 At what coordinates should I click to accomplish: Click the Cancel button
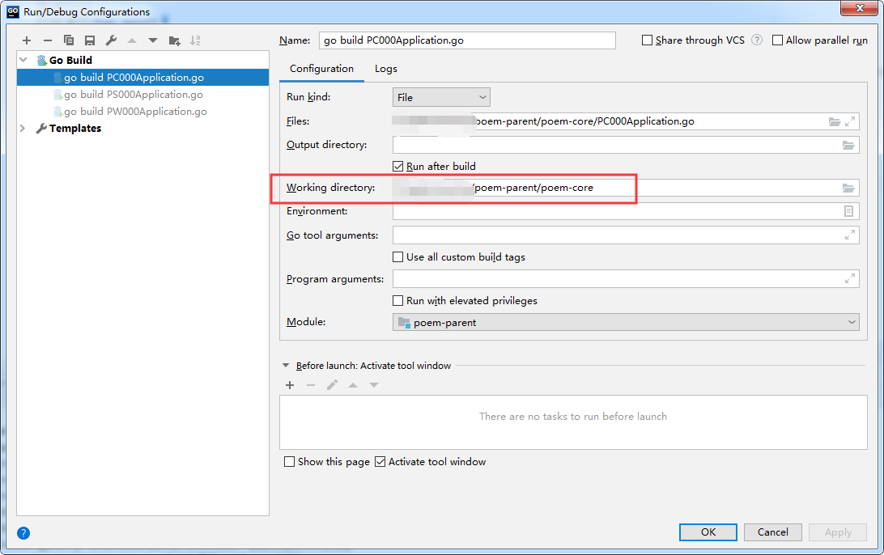(772, 532)
